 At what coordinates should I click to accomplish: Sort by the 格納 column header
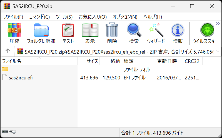pyautogui.click(x=111, y=61)
